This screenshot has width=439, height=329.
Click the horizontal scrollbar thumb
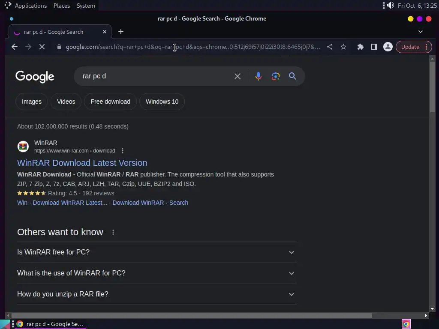click(x=192, y=316)
